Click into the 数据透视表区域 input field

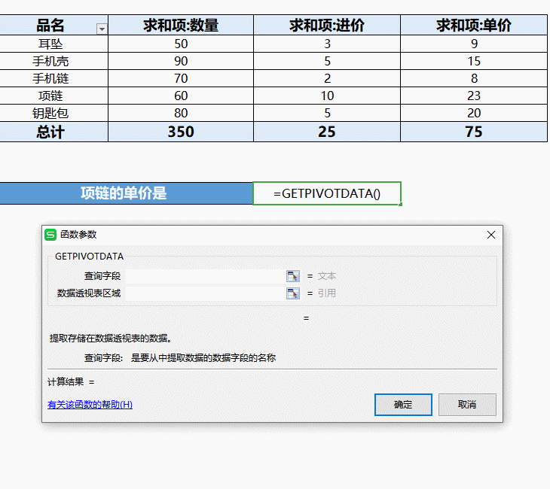pyautogui.click(x=205, y=293)
